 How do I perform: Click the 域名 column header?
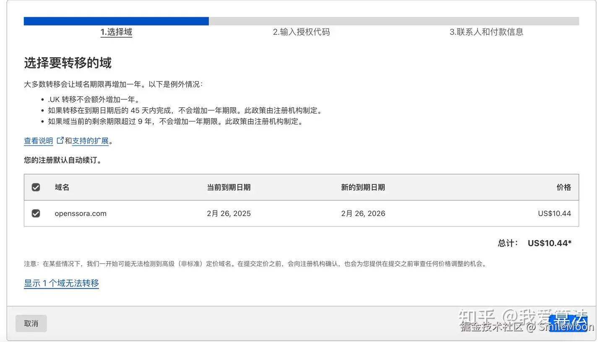pyautogui.click(x=62, y=187)
